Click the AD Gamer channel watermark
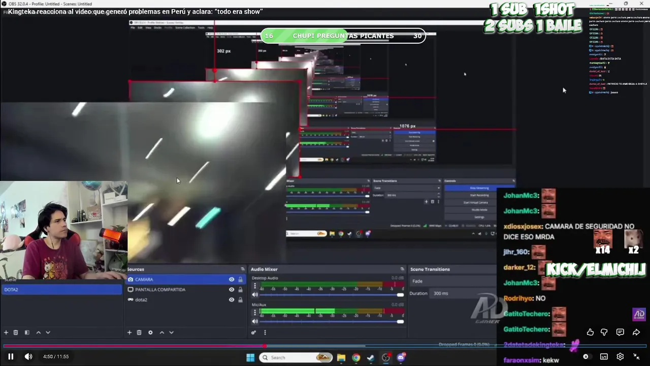 click(x=639, y=315)
